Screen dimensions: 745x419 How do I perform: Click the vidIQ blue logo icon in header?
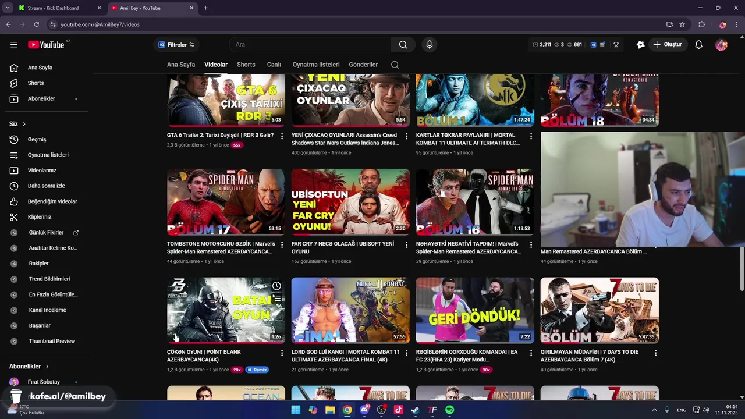coord(593,45)
